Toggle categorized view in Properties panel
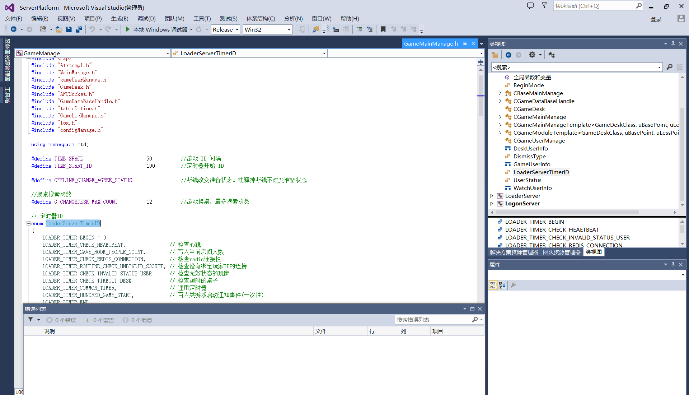This screenshot has width=689, height=395. click(493, 285)
